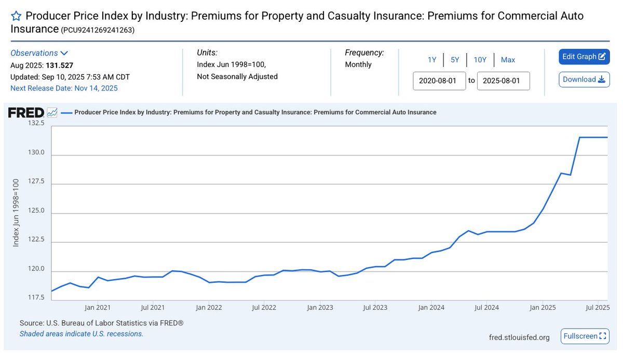The width and height of the screenshot is (623, 353).
Task: Click the Updated Sep 10, 2025 timestamp
Action: 70,77
